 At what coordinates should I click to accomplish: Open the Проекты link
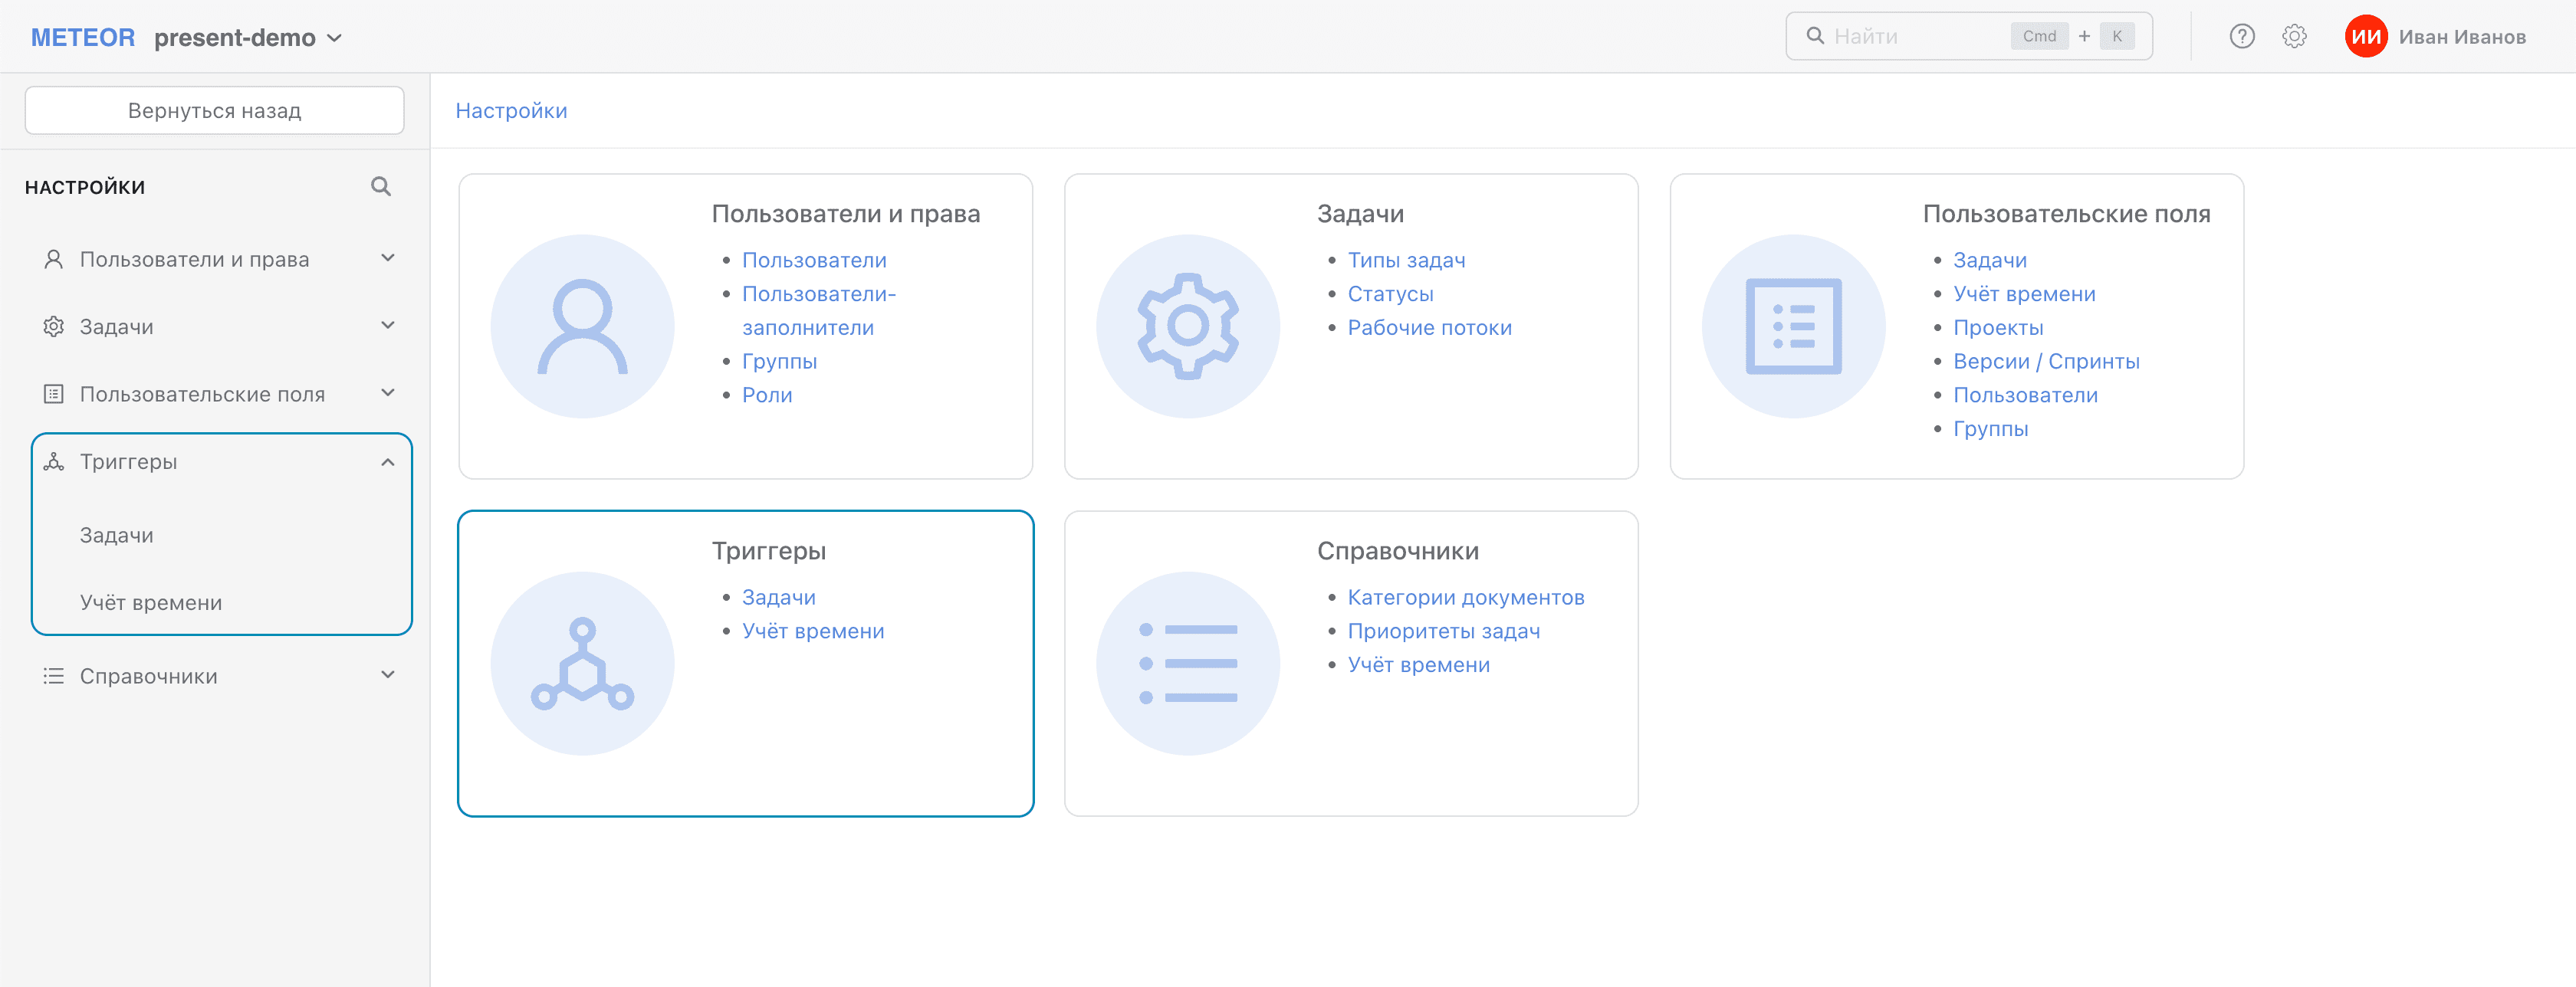tap(1997, 327)
